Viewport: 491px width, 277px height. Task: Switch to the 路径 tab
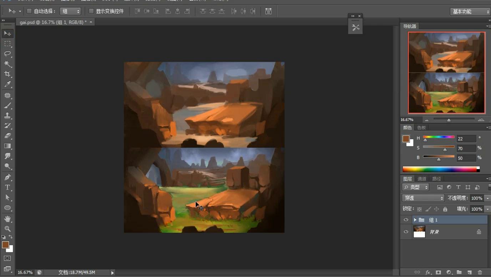point(436,179)
